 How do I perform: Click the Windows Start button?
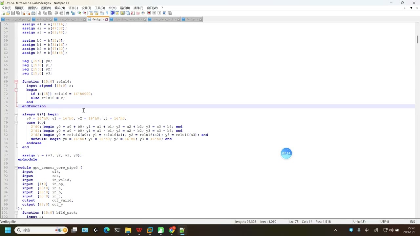tap(8, 230)
